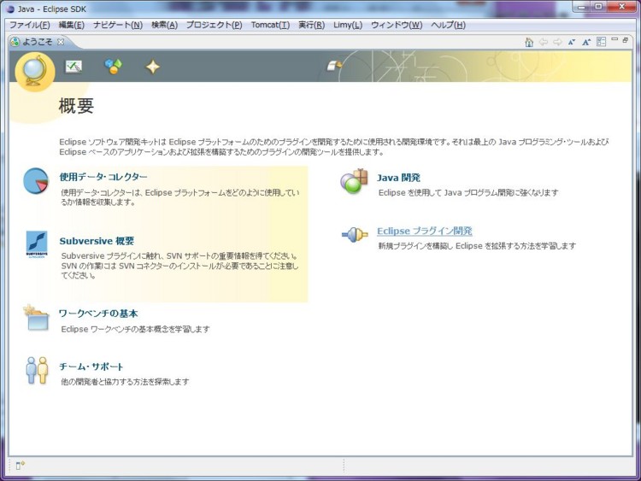Reduce font size with the small A icon

(572, 42)
